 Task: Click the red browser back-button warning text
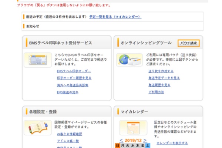pos(64,5)
